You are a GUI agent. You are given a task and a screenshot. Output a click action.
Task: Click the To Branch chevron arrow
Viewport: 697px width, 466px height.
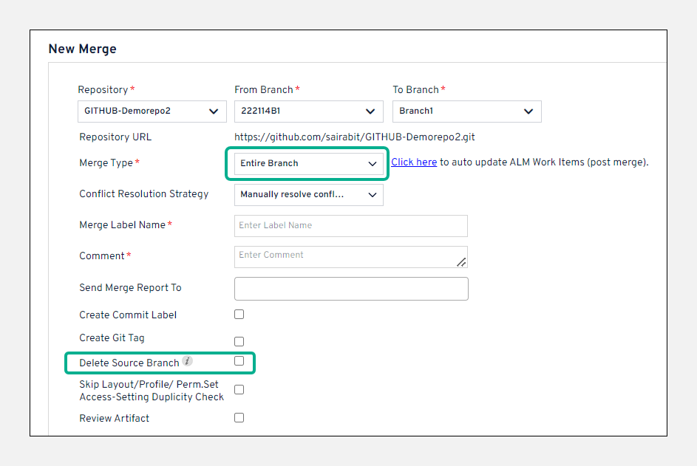(x=528, y=112)
